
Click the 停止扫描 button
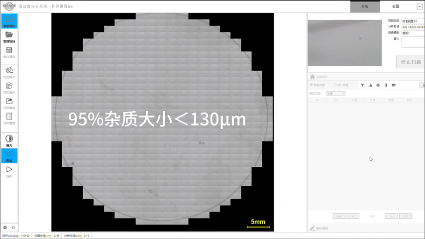(x=411, y=62)
